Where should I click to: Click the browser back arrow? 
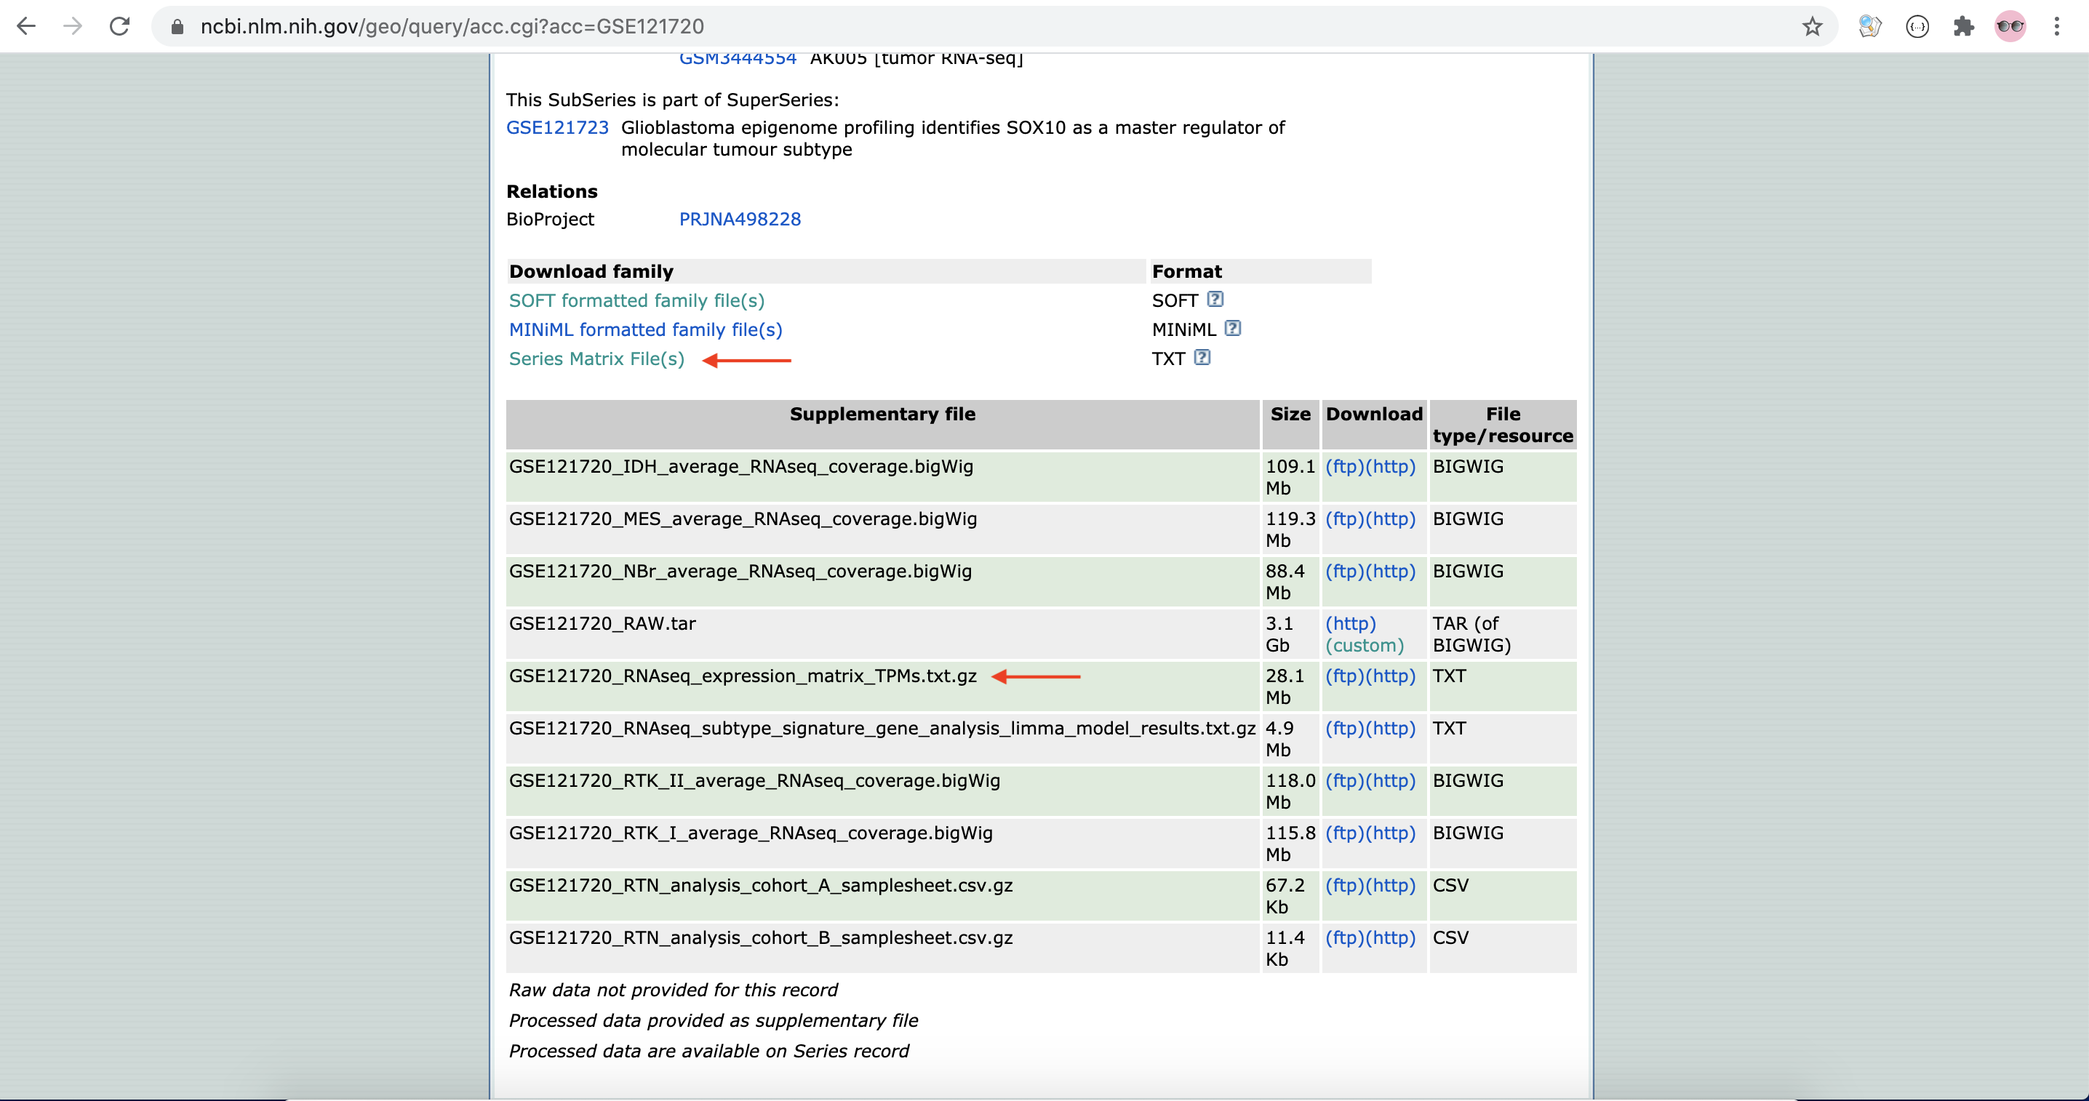pyautogui.click(x=26, y=27)
